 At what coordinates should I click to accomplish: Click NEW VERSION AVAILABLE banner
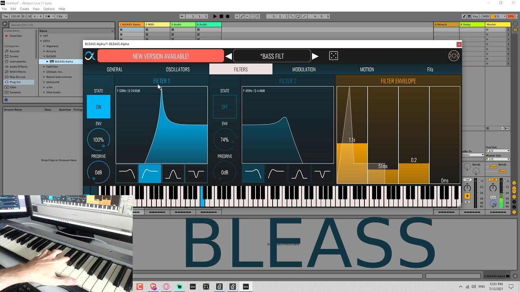coord(160,56)
